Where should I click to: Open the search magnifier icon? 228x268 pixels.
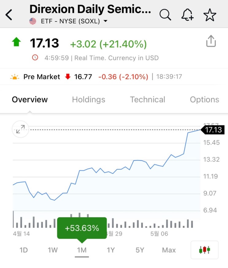pyautogui.click(x=165, y=14)
